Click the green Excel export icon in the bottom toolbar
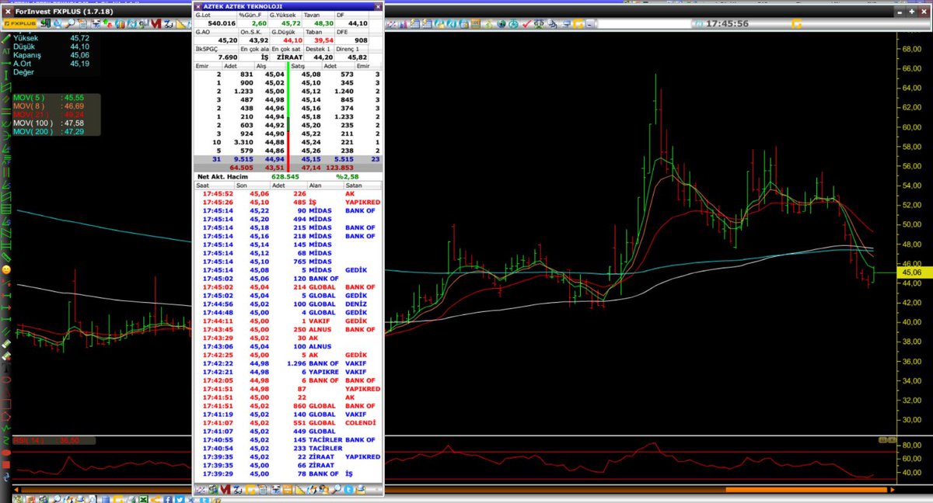 coord(144,499)
